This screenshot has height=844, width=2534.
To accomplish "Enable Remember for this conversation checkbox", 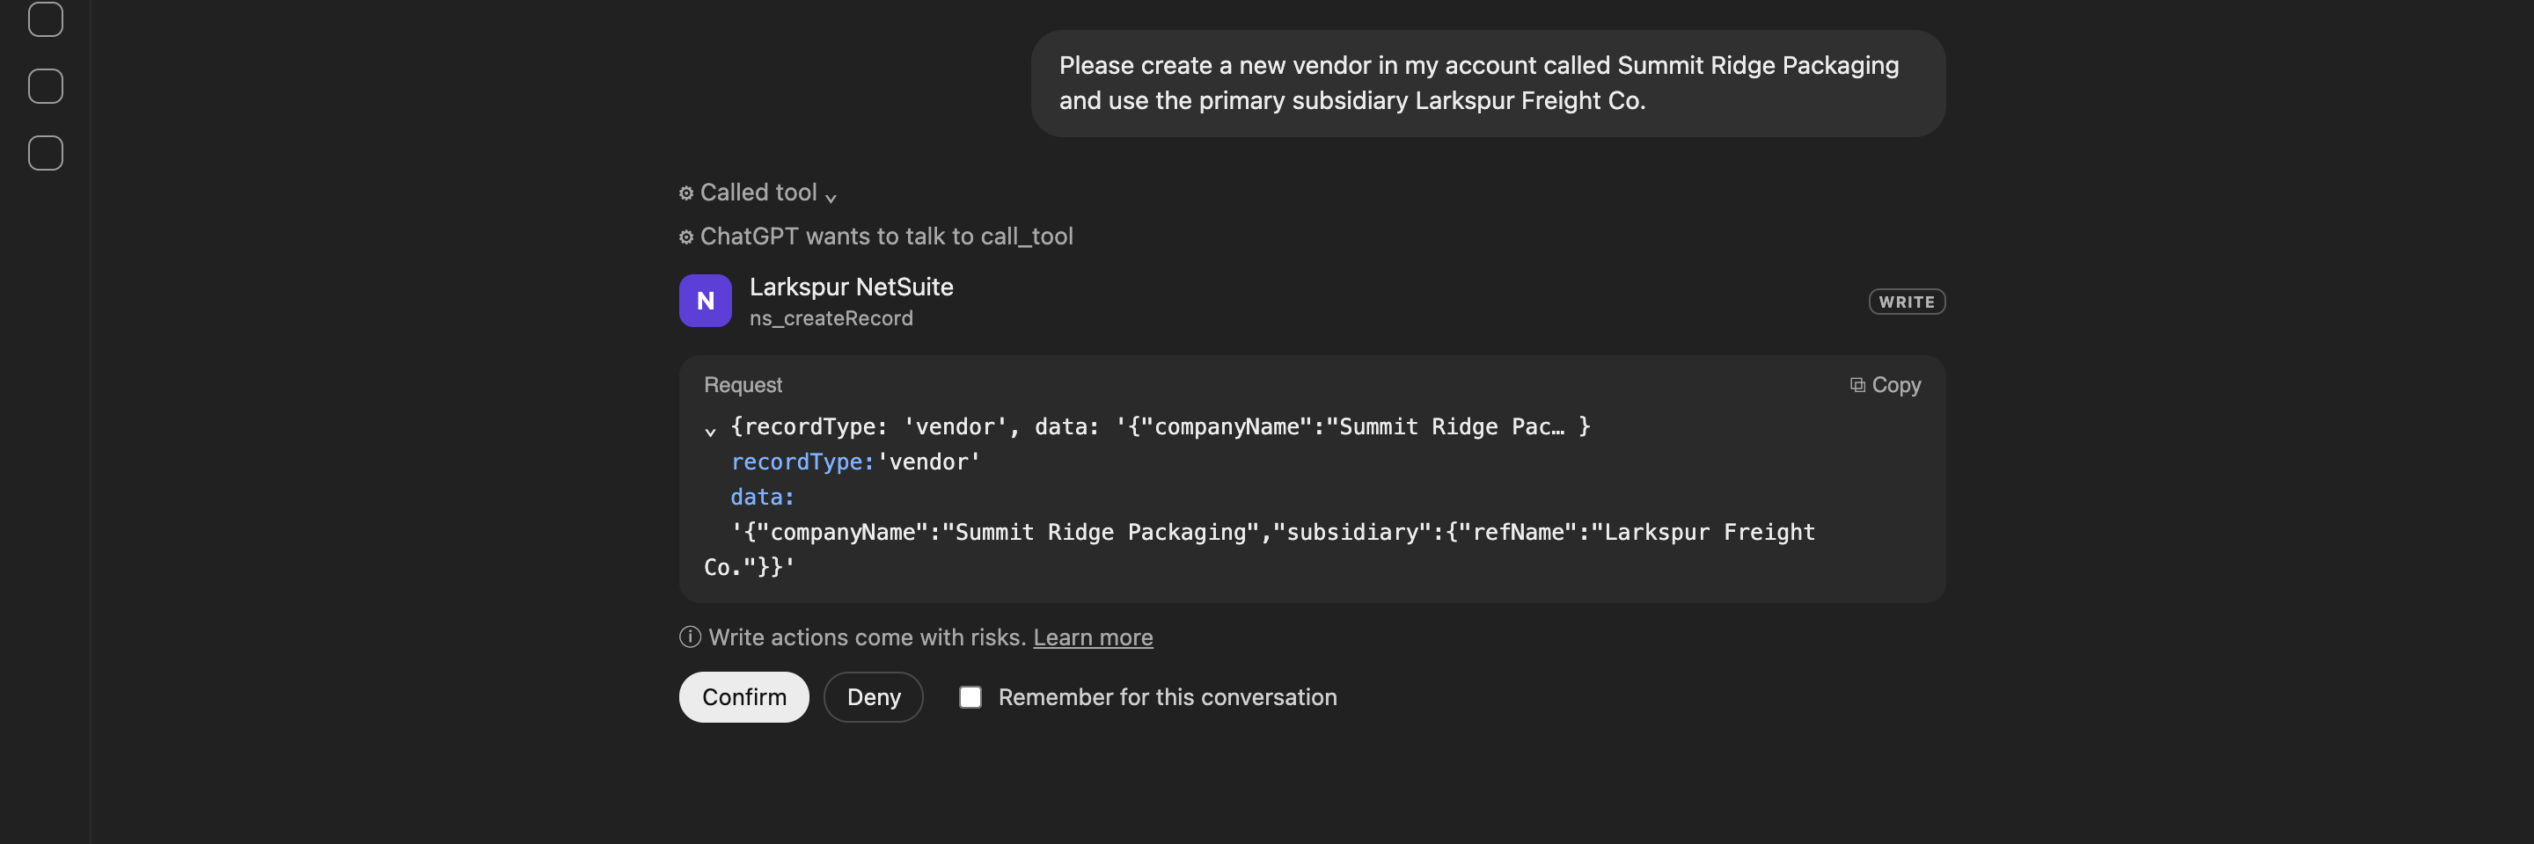I will (x=970, y=697).
